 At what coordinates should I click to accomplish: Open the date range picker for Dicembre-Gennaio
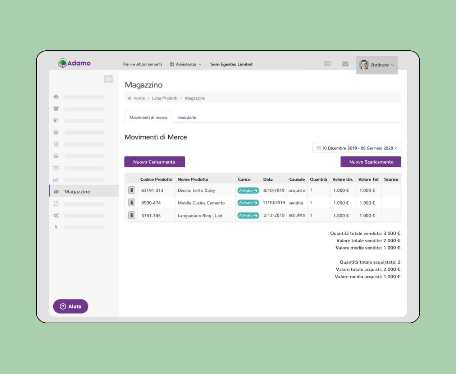point(356,147)
